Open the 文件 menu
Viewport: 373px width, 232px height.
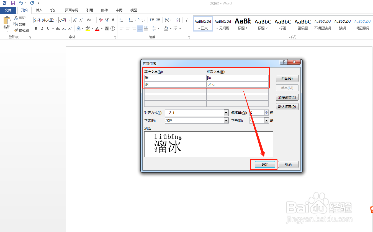click(x=8, y=10)
